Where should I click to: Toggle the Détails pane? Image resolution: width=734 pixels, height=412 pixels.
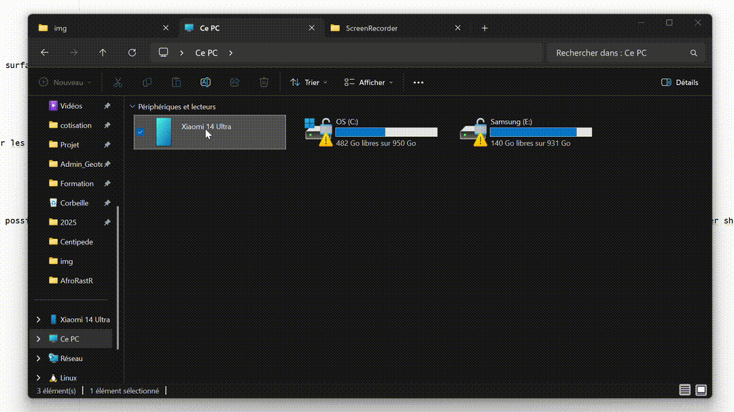pyautogui.click(x=680, y=82)
